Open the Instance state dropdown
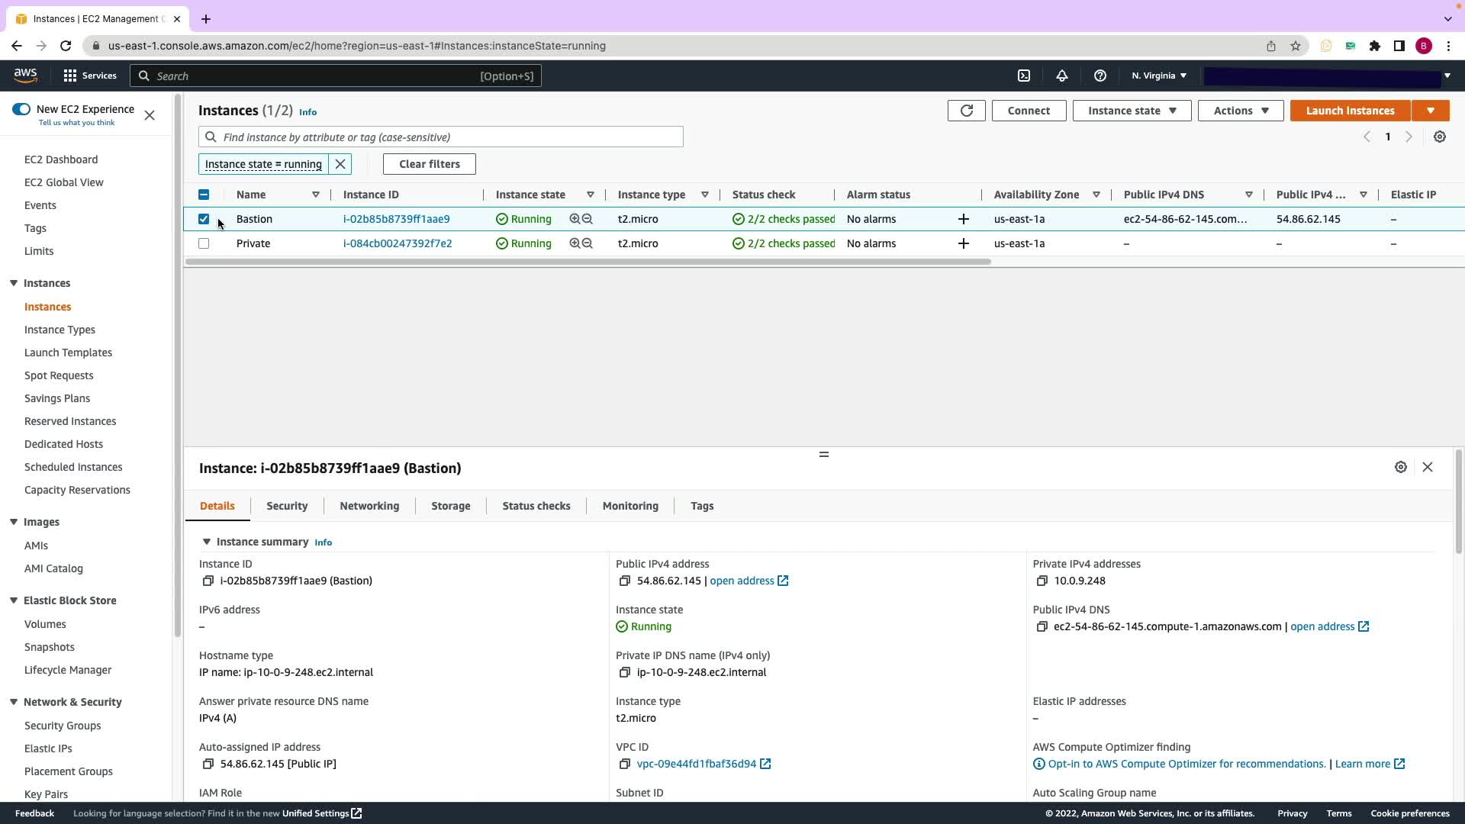The width and height of the screenshot is (1465, 824). (1132, 111)
